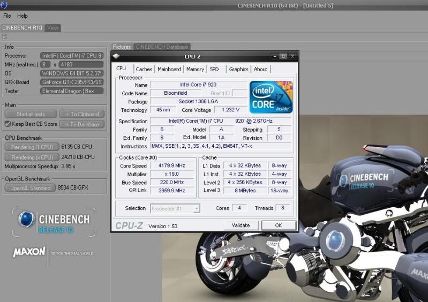Click the Core Voltage value 1.232 V
Viewport: 428px width, 302px height.
pos(231,110)
